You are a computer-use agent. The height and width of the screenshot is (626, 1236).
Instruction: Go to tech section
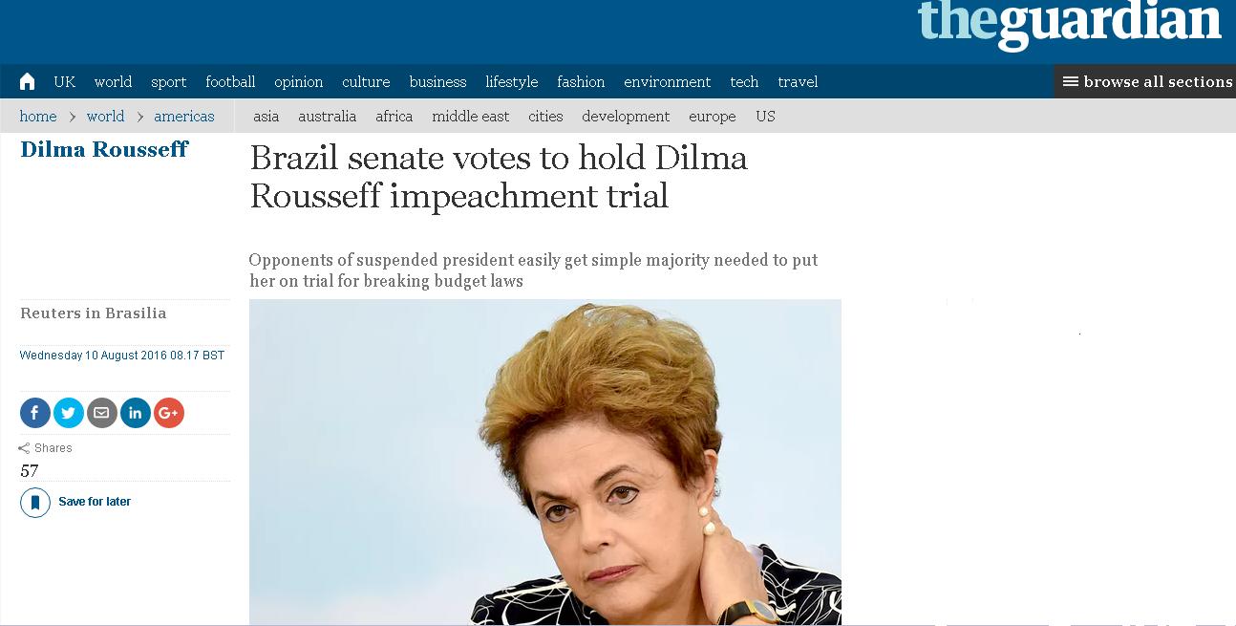coord(744,82)
